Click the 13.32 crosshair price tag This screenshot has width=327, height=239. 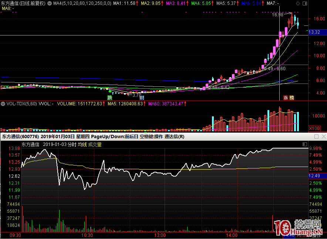pos(317,32)
